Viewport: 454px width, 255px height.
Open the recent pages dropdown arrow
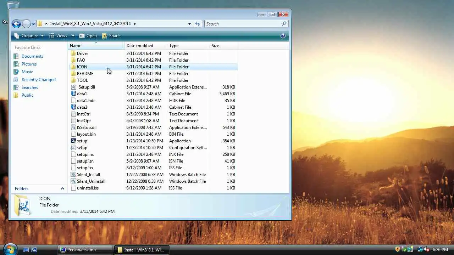point(33,24)
